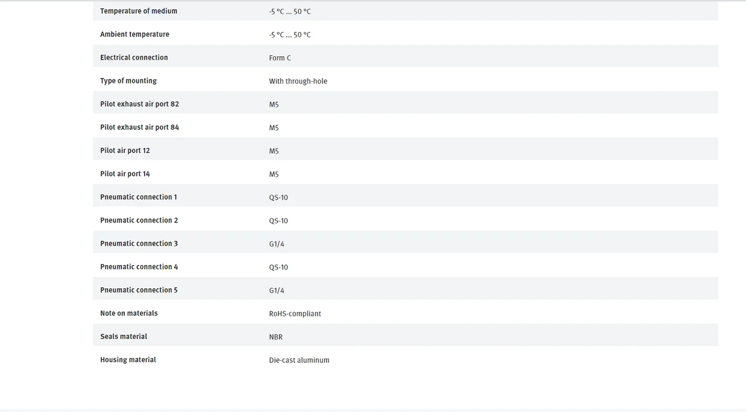Select the Note on materials label
This screenshot has width=746, height=412.
129,314
